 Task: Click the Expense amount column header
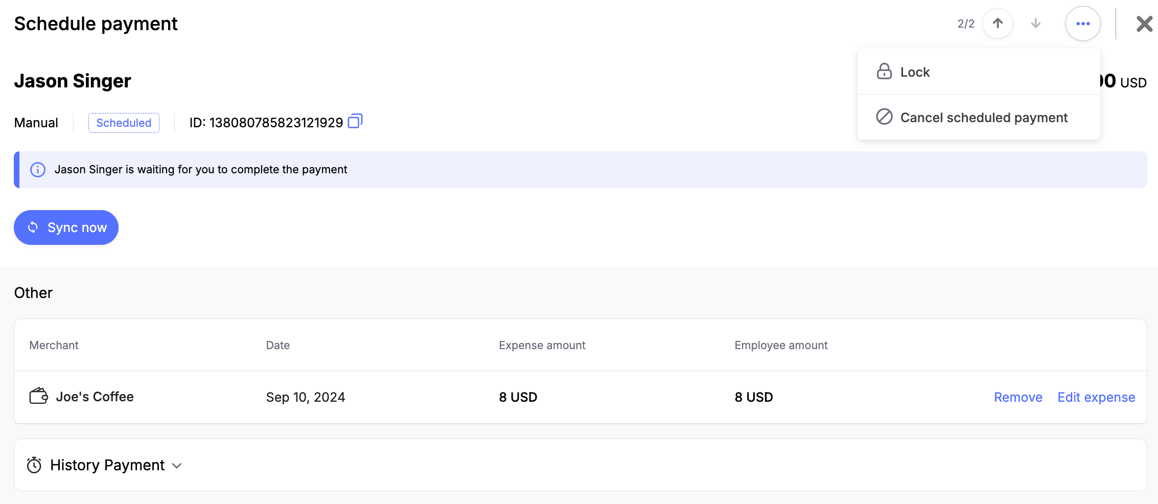pyautogui.click(x=542, y=345)
